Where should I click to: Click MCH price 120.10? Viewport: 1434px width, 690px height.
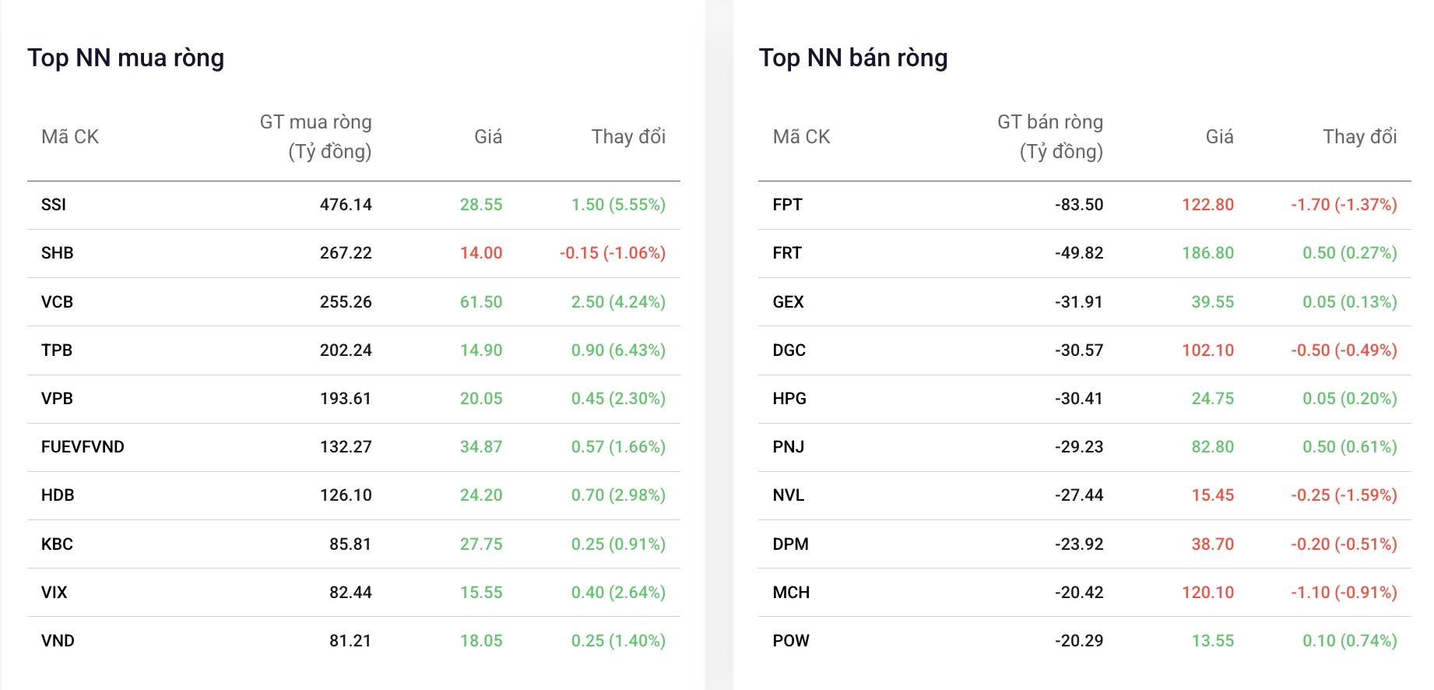(1207, 593)
